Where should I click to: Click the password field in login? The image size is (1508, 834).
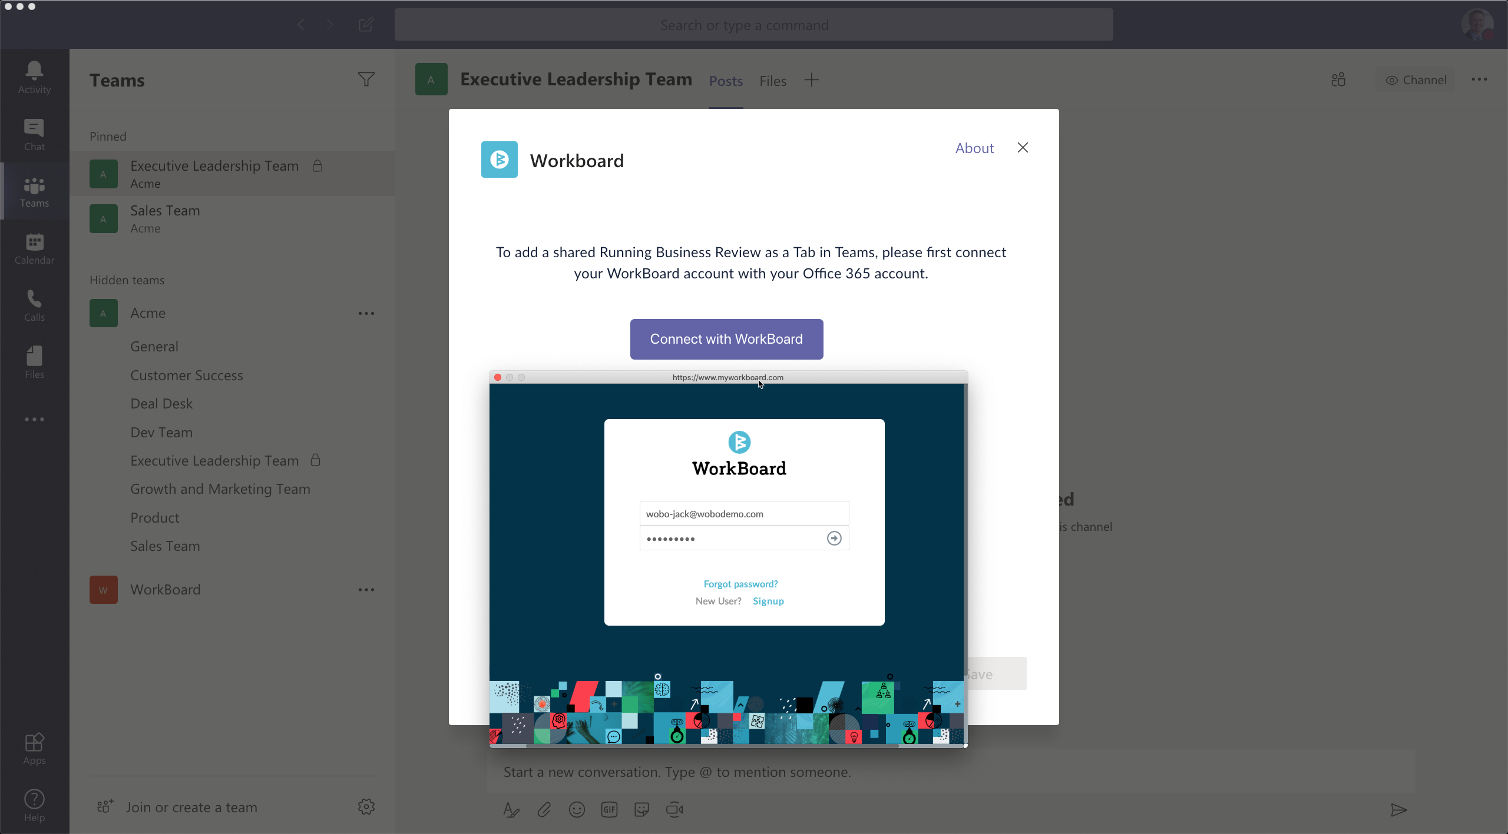coord(744,539)
